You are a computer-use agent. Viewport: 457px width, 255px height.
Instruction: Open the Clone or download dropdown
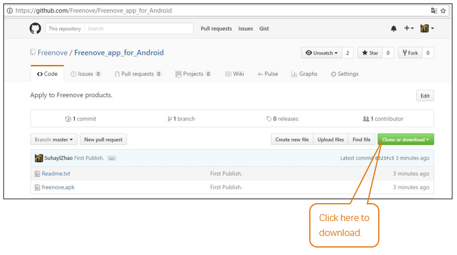tap(406, 139)
